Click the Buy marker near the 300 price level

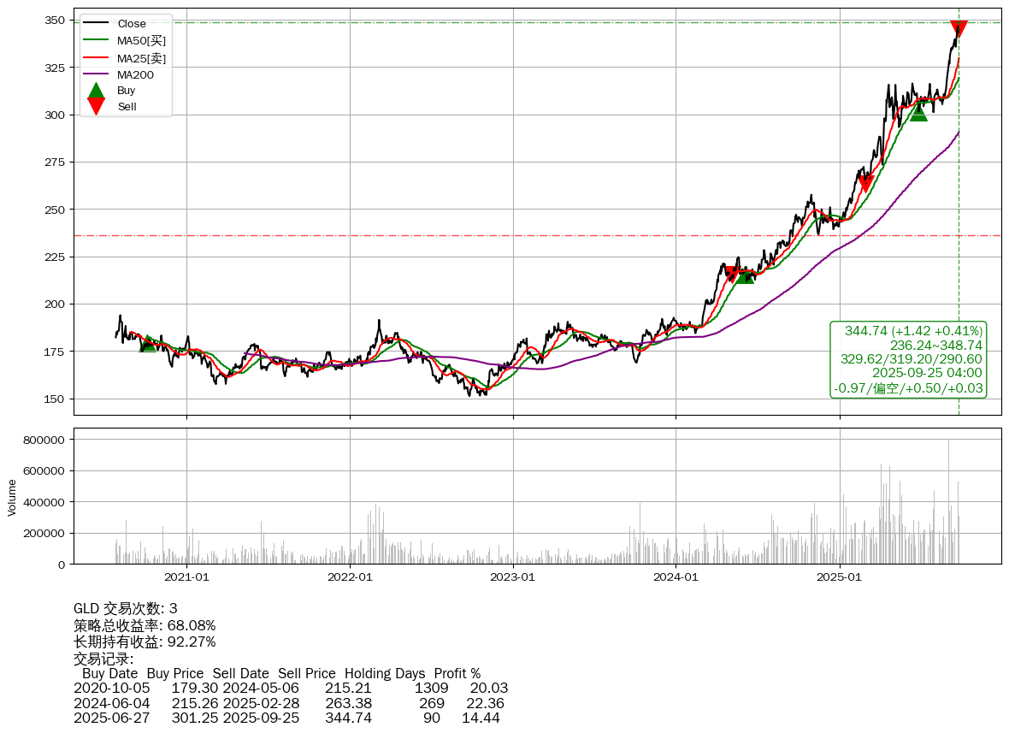[x=918, y=111]
